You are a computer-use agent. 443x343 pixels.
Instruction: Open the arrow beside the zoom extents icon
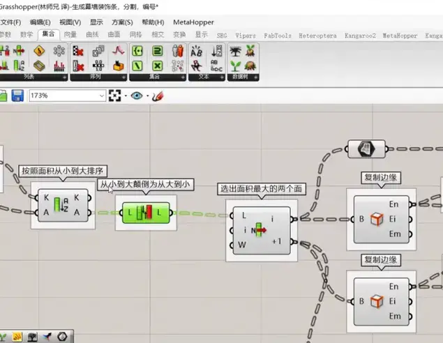pos(126,96)
